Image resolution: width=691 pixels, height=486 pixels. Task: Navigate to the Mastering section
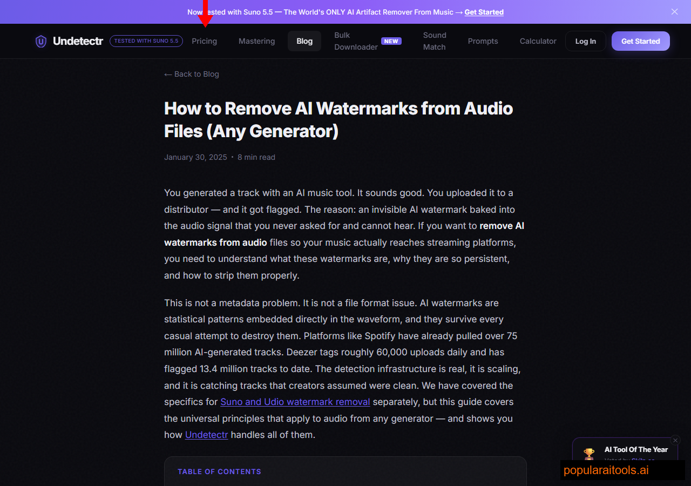click(x=256, y=41)
